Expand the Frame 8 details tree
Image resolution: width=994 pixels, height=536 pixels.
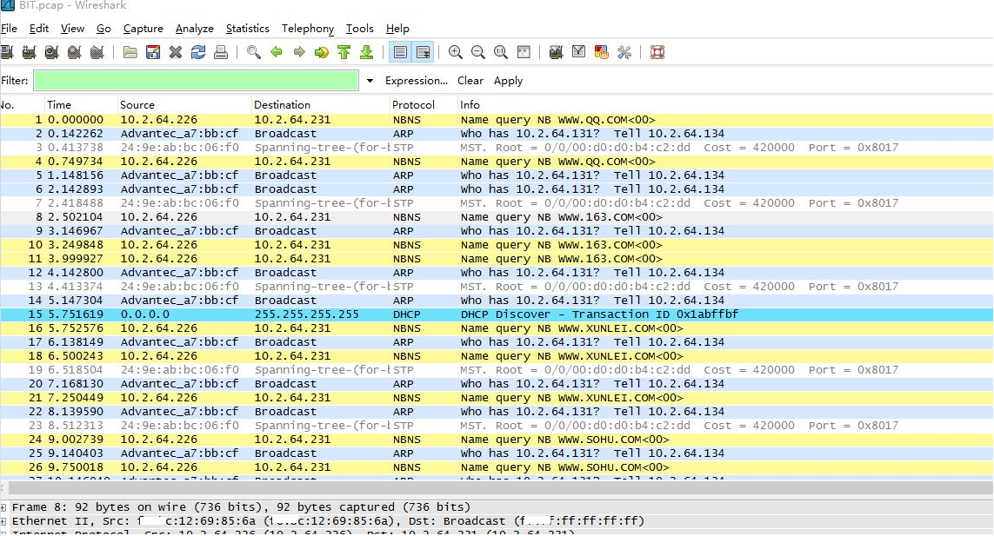pos(4,507)
